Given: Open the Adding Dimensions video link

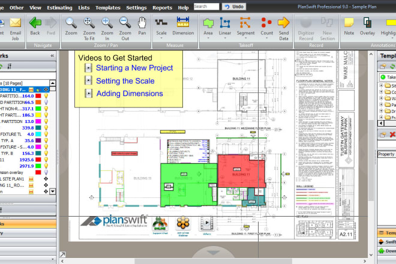Looking at the screenshot, I should [x=130, y=94].
